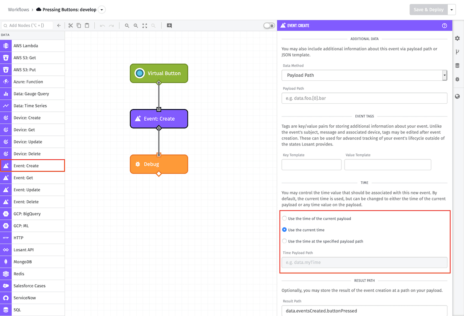
Task: Add a comment note to canvas
Action: (169, 26)
